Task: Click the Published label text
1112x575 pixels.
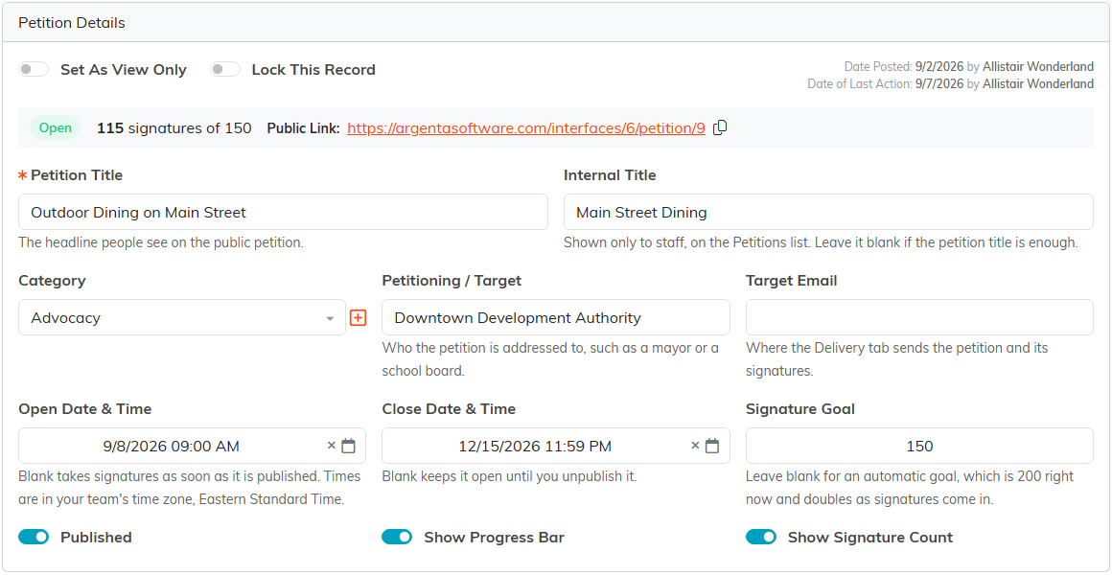Action: [97, 538]
